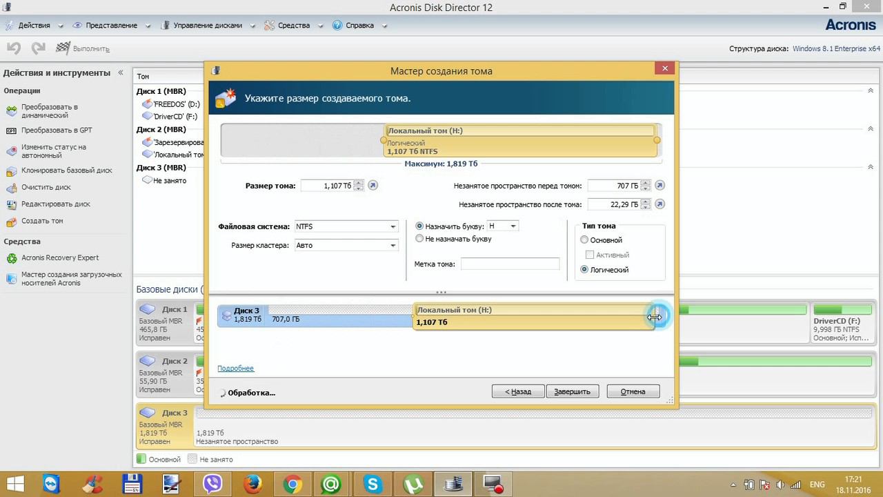This screenshot has width=883, height=497.
Task: Click the ENG language indicator in taskbar
Action: (817, 485)
